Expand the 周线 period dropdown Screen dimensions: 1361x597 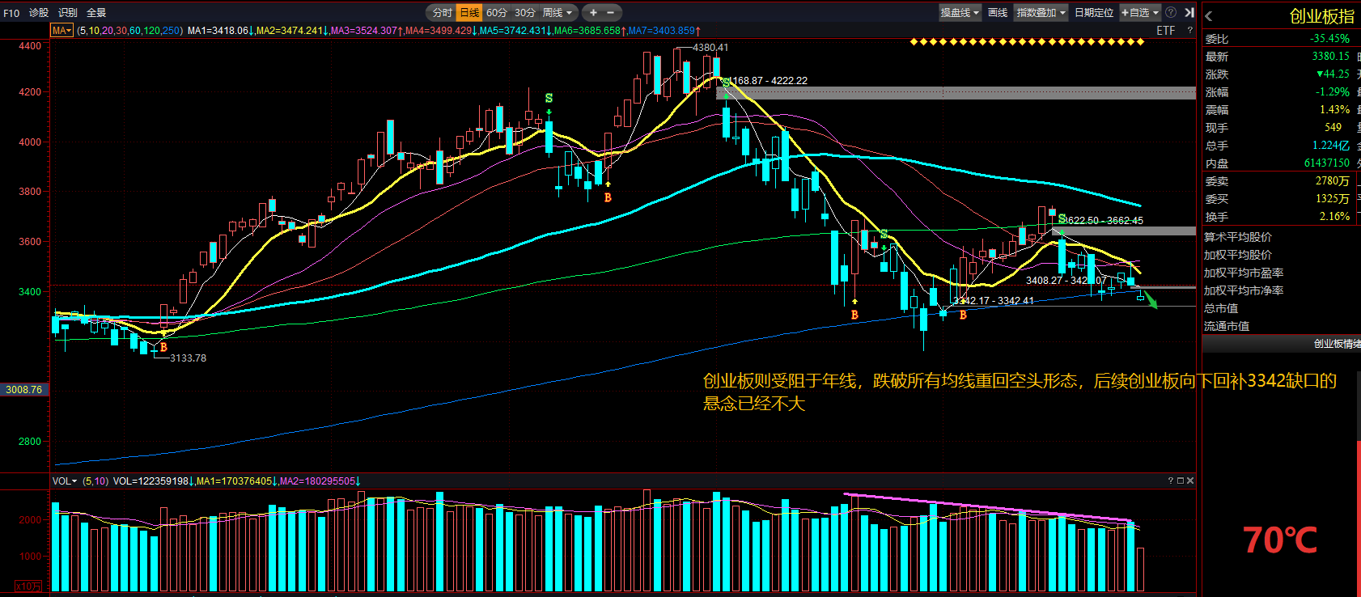click(558, 13)
